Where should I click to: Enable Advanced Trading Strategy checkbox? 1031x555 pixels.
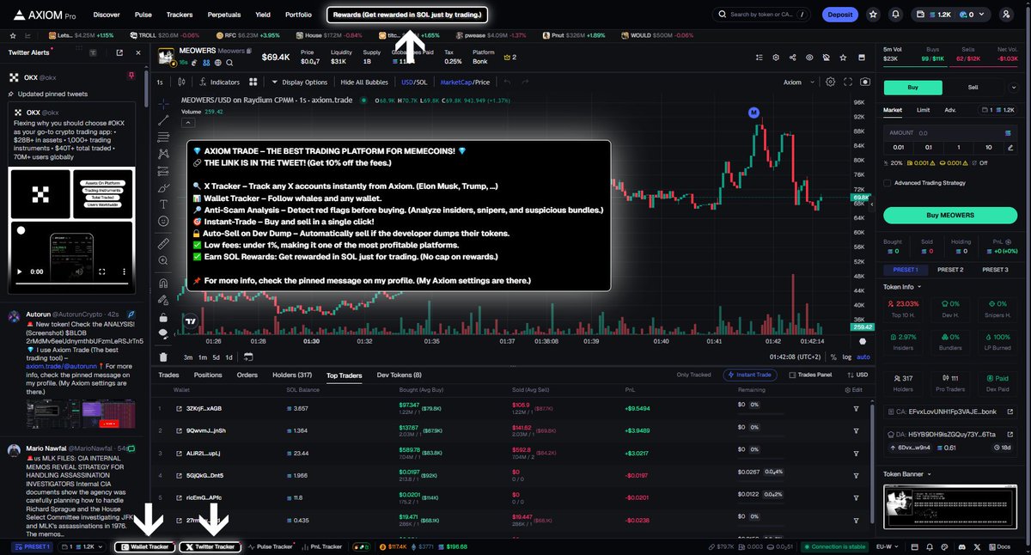click(887, 182)
